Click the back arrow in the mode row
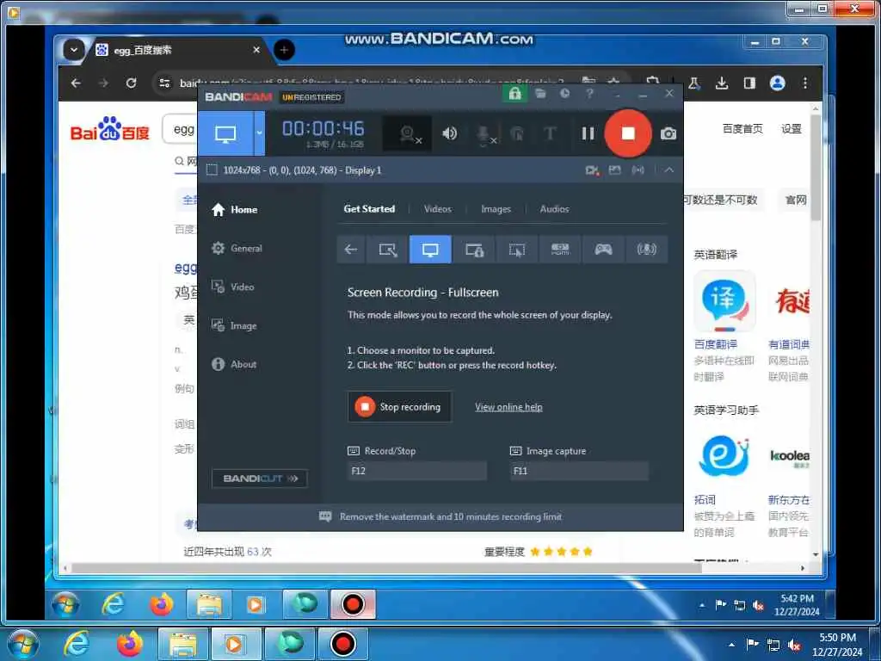 click(351, 249)
